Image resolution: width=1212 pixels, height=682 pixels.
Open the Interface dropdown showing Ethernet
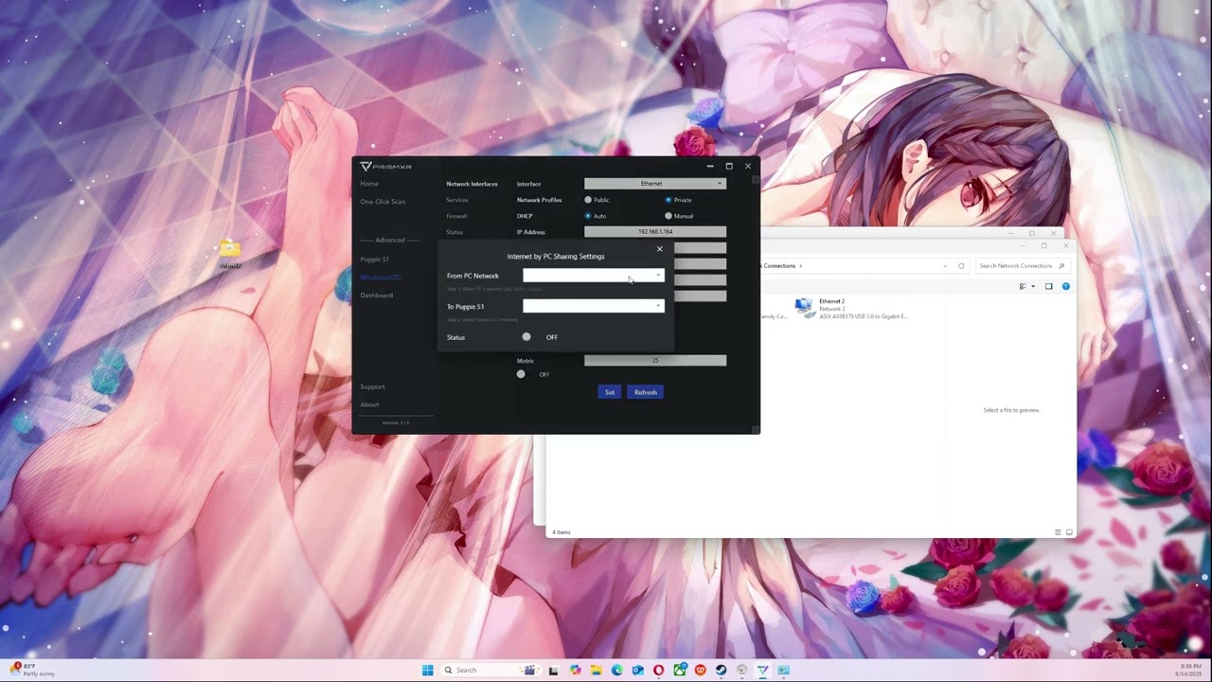point(655,184)
